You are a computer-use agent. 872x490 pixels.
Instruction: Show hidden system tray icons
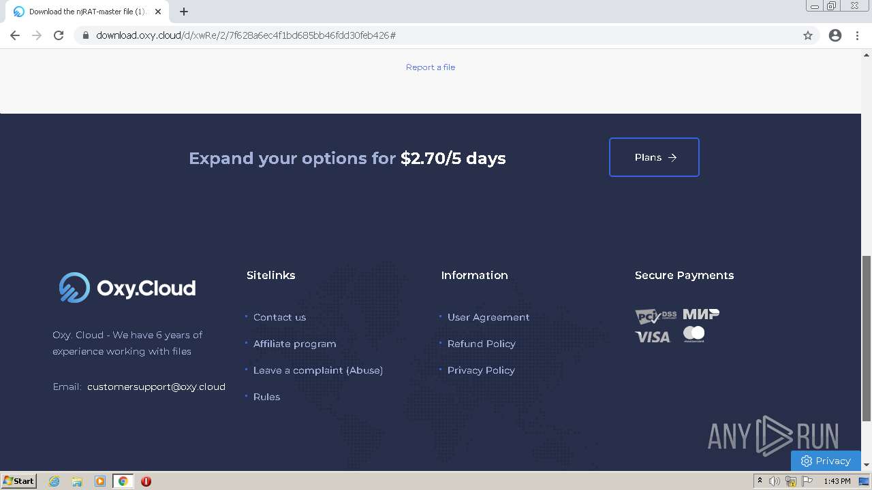(760, 481)
